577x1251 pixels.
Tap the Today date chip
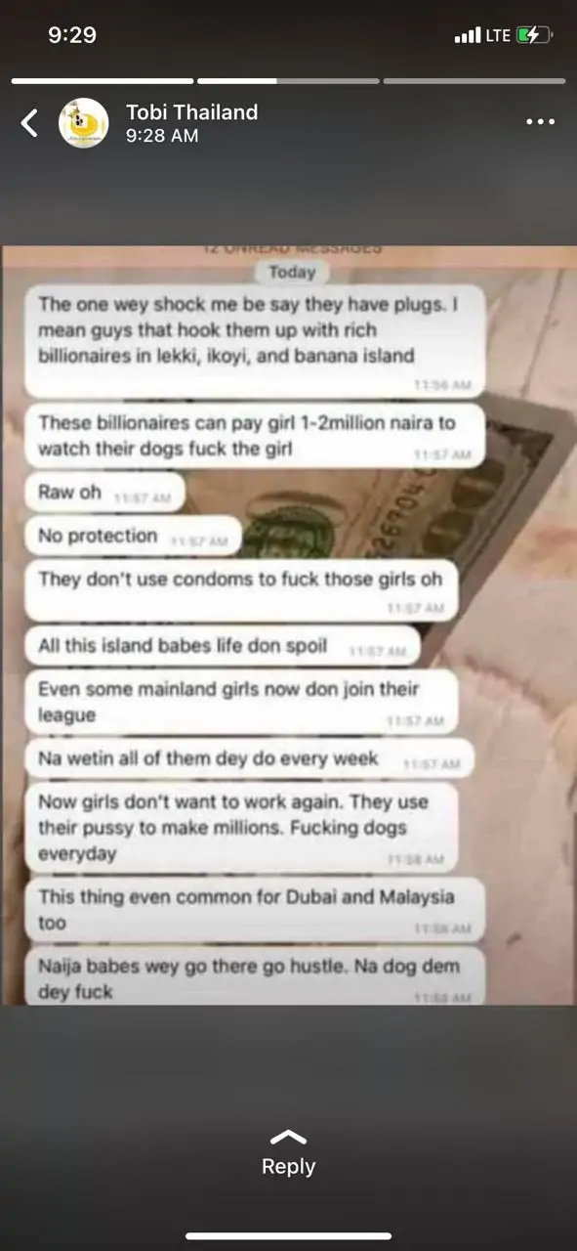[x=290, y=273]
